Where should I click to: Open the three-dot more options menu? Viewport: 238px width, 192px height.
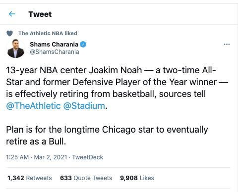[x=227, y=44]
